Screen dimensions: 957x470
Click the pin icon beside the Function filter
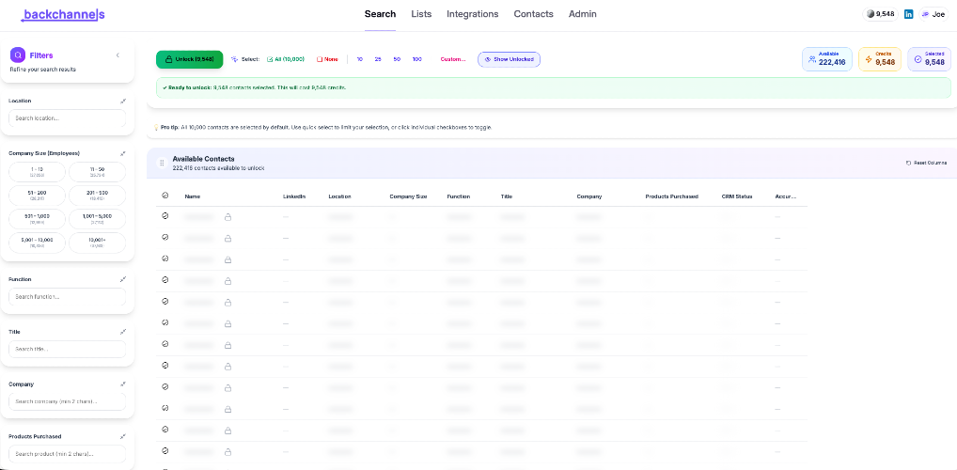pyautogui.click(x=122, y=279)
